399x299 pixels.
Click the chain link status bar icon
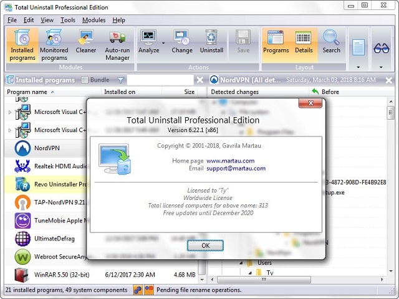138,290
